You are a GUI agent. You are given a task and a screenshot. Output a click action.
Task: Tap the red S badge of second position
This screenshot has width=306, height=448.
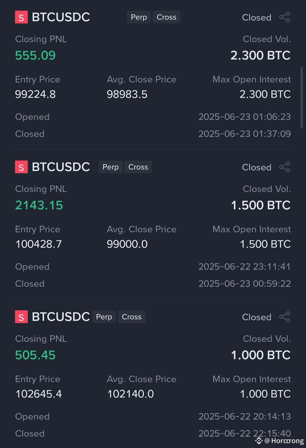point(21,167)
